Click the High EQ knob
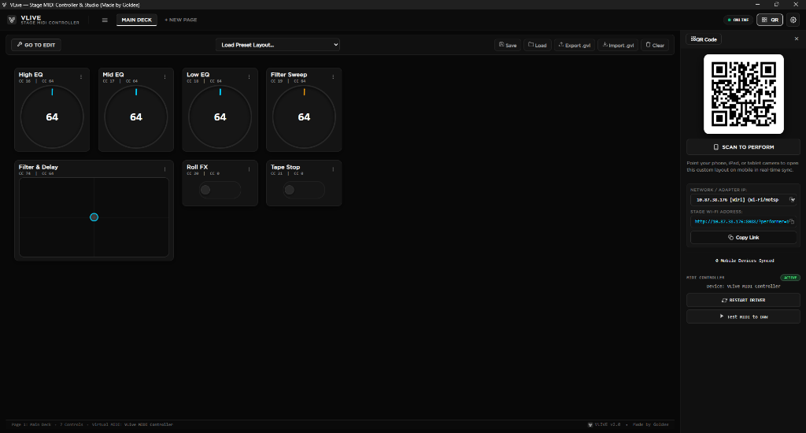Screen dimensions: 806x433 coord(52,117)
